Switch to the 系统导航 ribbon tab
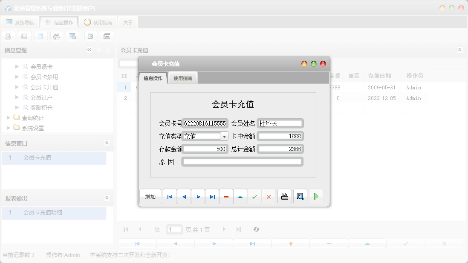This screenshot has height=263, width=468. [20, 21]
